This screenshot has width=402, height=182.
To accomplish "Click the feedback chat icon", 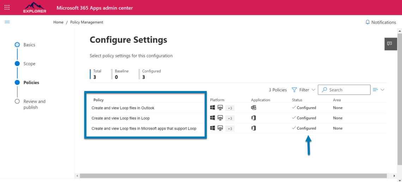I will point(390,44).
